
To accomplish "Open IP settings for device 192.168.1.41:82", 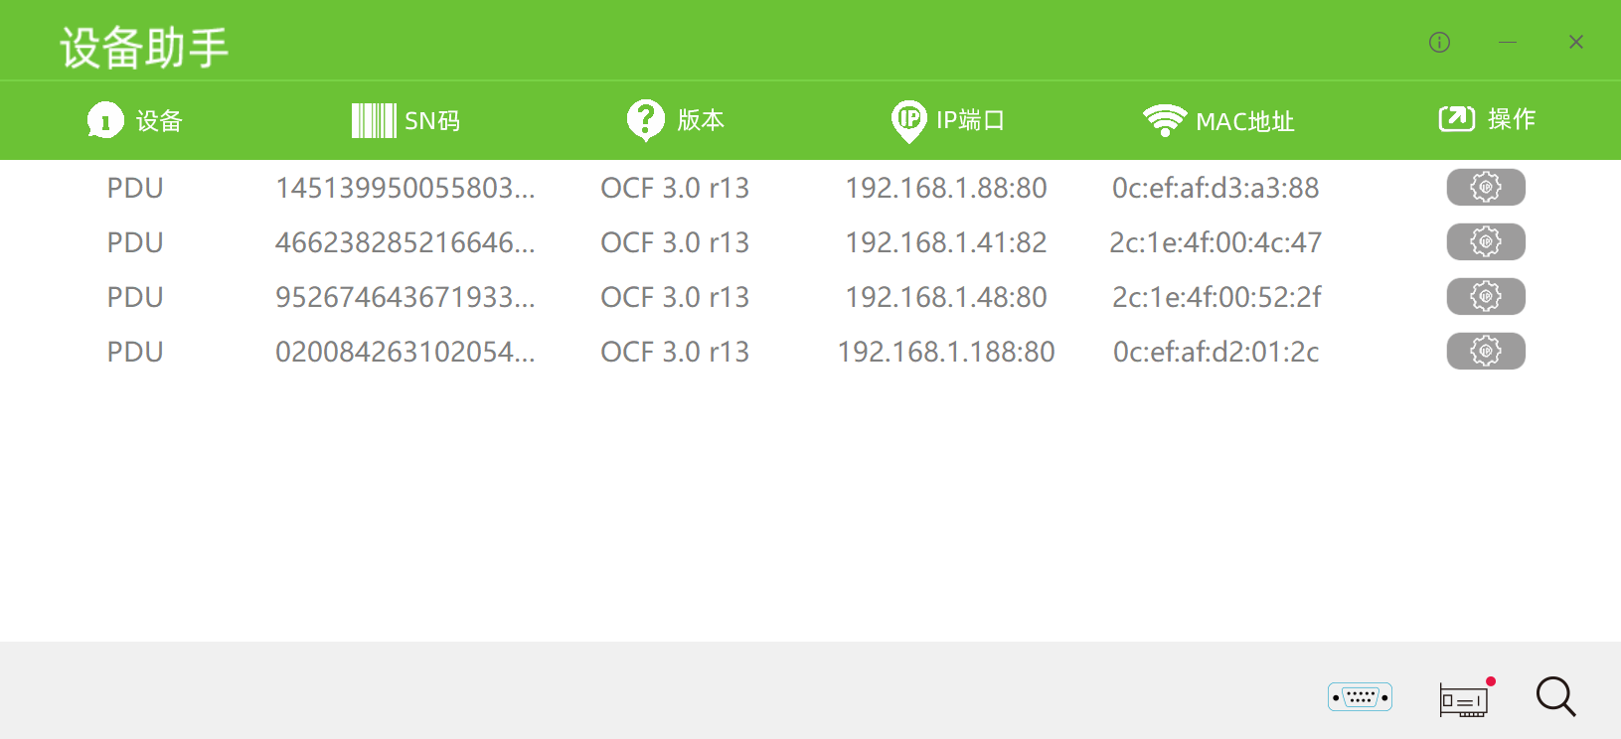I will click(x=1486, y=241).
